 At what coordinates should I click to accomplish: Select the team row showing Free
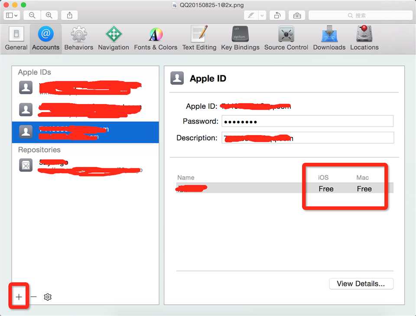coord(284,189)
